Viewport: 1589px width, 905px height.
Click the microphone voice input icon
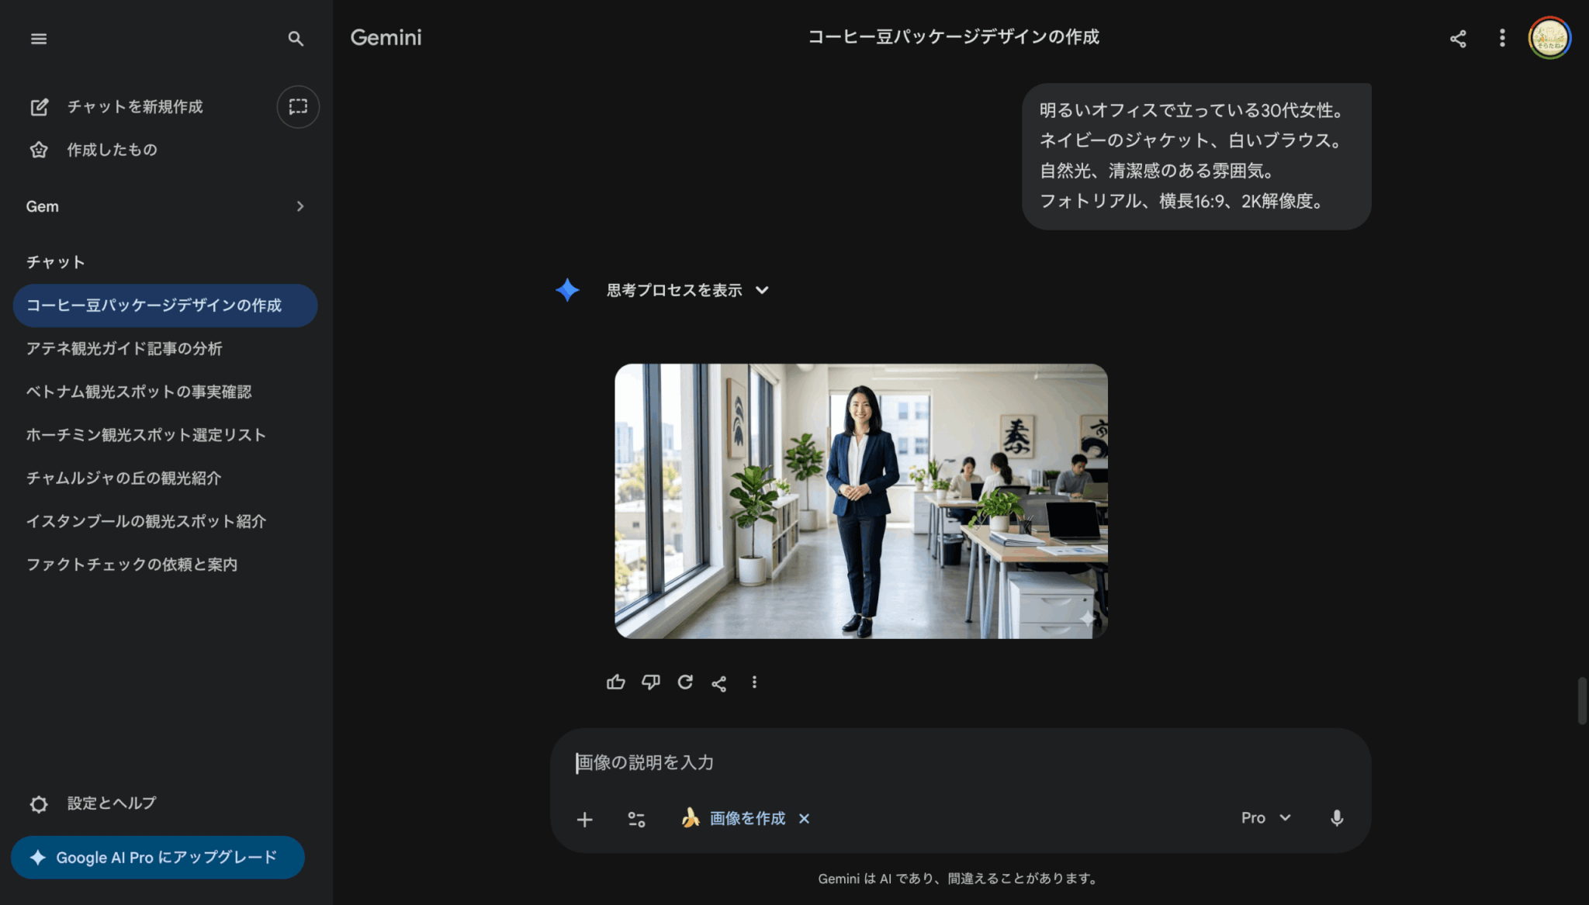click(x=1336, y=818)
